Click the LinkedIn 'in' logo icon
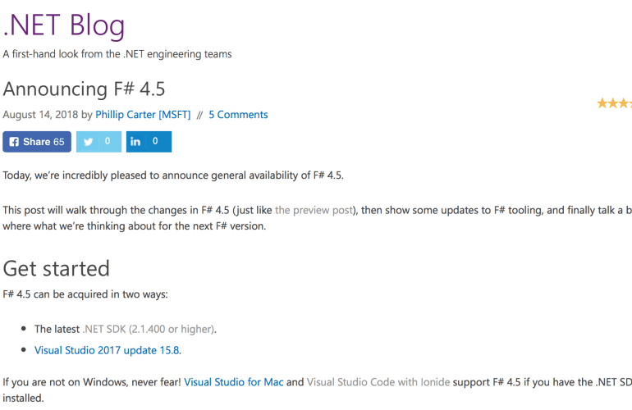The width and height of the screenshot is (632, 410). (135, 142)
